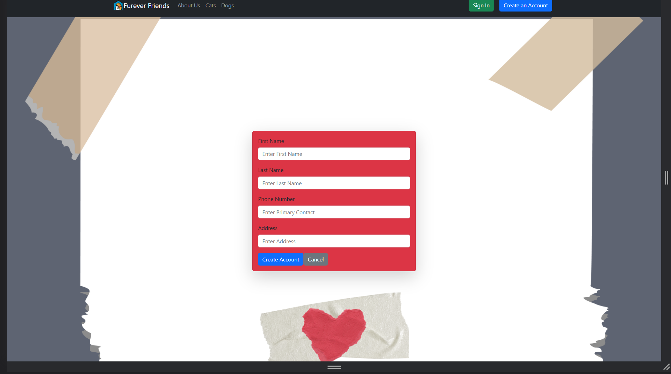Click the Phone Number label
The height and width of the screenshot is (374, 671).
(276, 199)
